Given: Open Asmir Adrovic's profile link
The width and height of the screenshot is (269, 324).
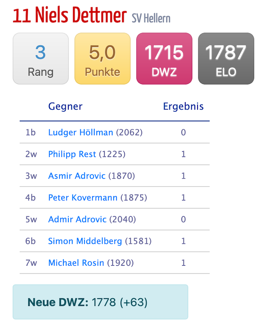Looking at the screenshot, I should click(x=76, y=176).
